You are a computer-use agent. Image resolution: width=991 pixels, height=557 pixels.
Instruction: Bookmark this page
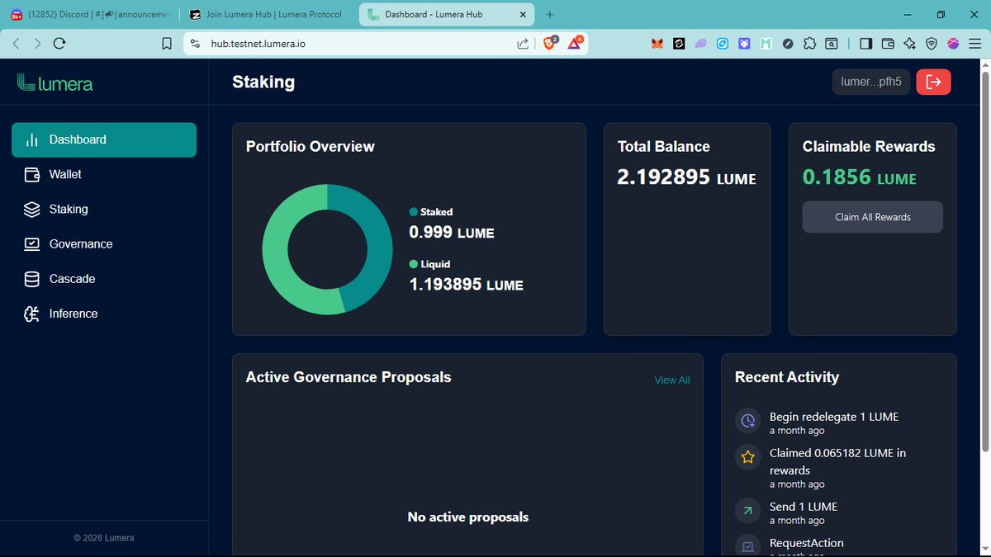[x=167, y=44]
